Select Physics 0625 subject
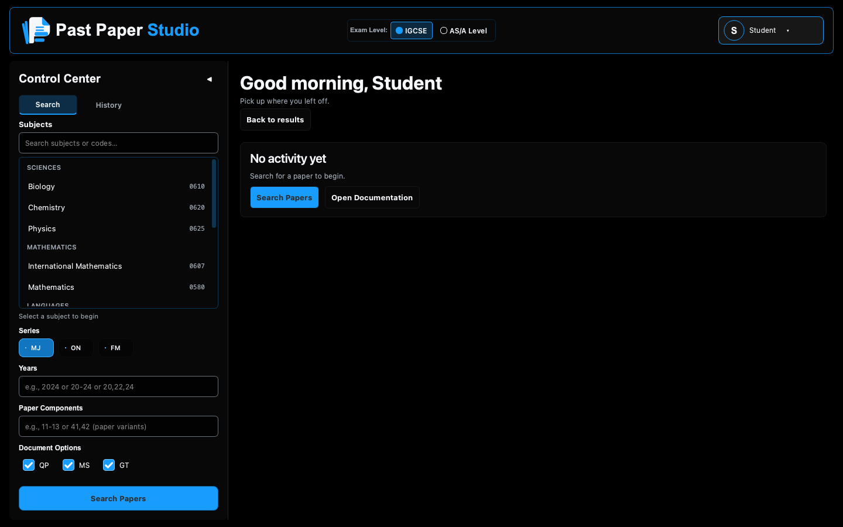 [116, 229]
